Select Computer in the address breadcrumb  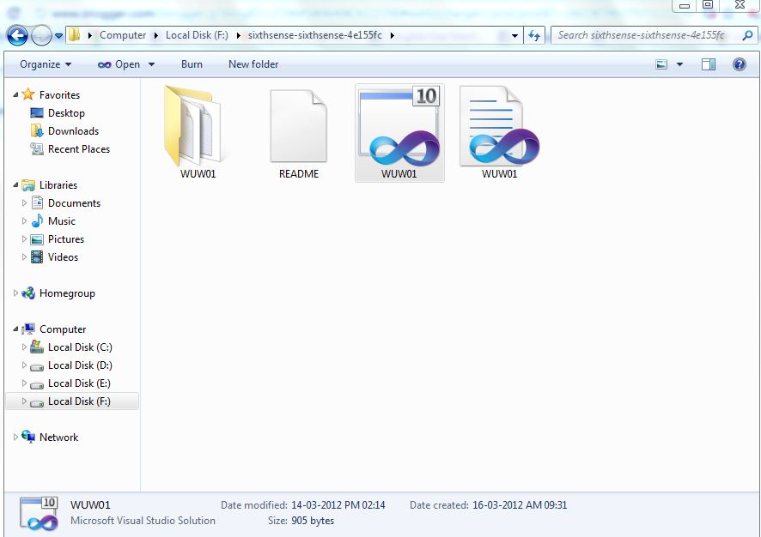[x=123, y=35]
